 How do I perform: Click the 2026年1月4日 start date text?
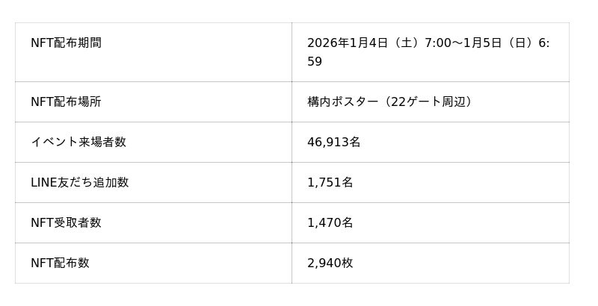click(x=348, y=43)
